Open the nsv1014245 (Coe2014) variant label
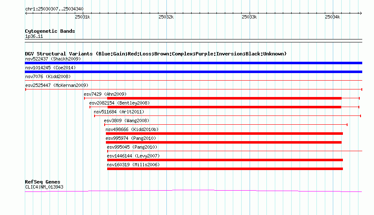This screenshot has height=215, width=374. [x=50, y=68]
